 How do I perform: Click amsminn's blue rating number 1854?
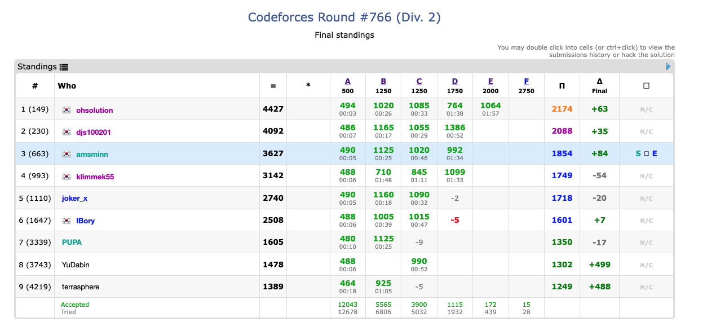point(562,153)
